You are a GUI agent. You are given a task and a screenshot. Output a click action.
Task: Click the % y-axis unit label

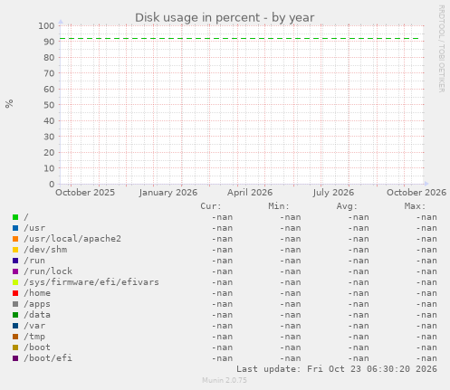pyautogui.click(x=9, y=104)
